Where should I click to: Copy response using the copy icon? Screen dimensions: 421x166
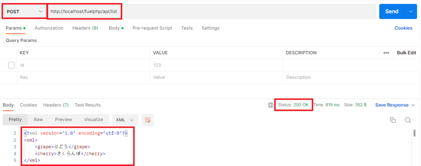[393, 120]
